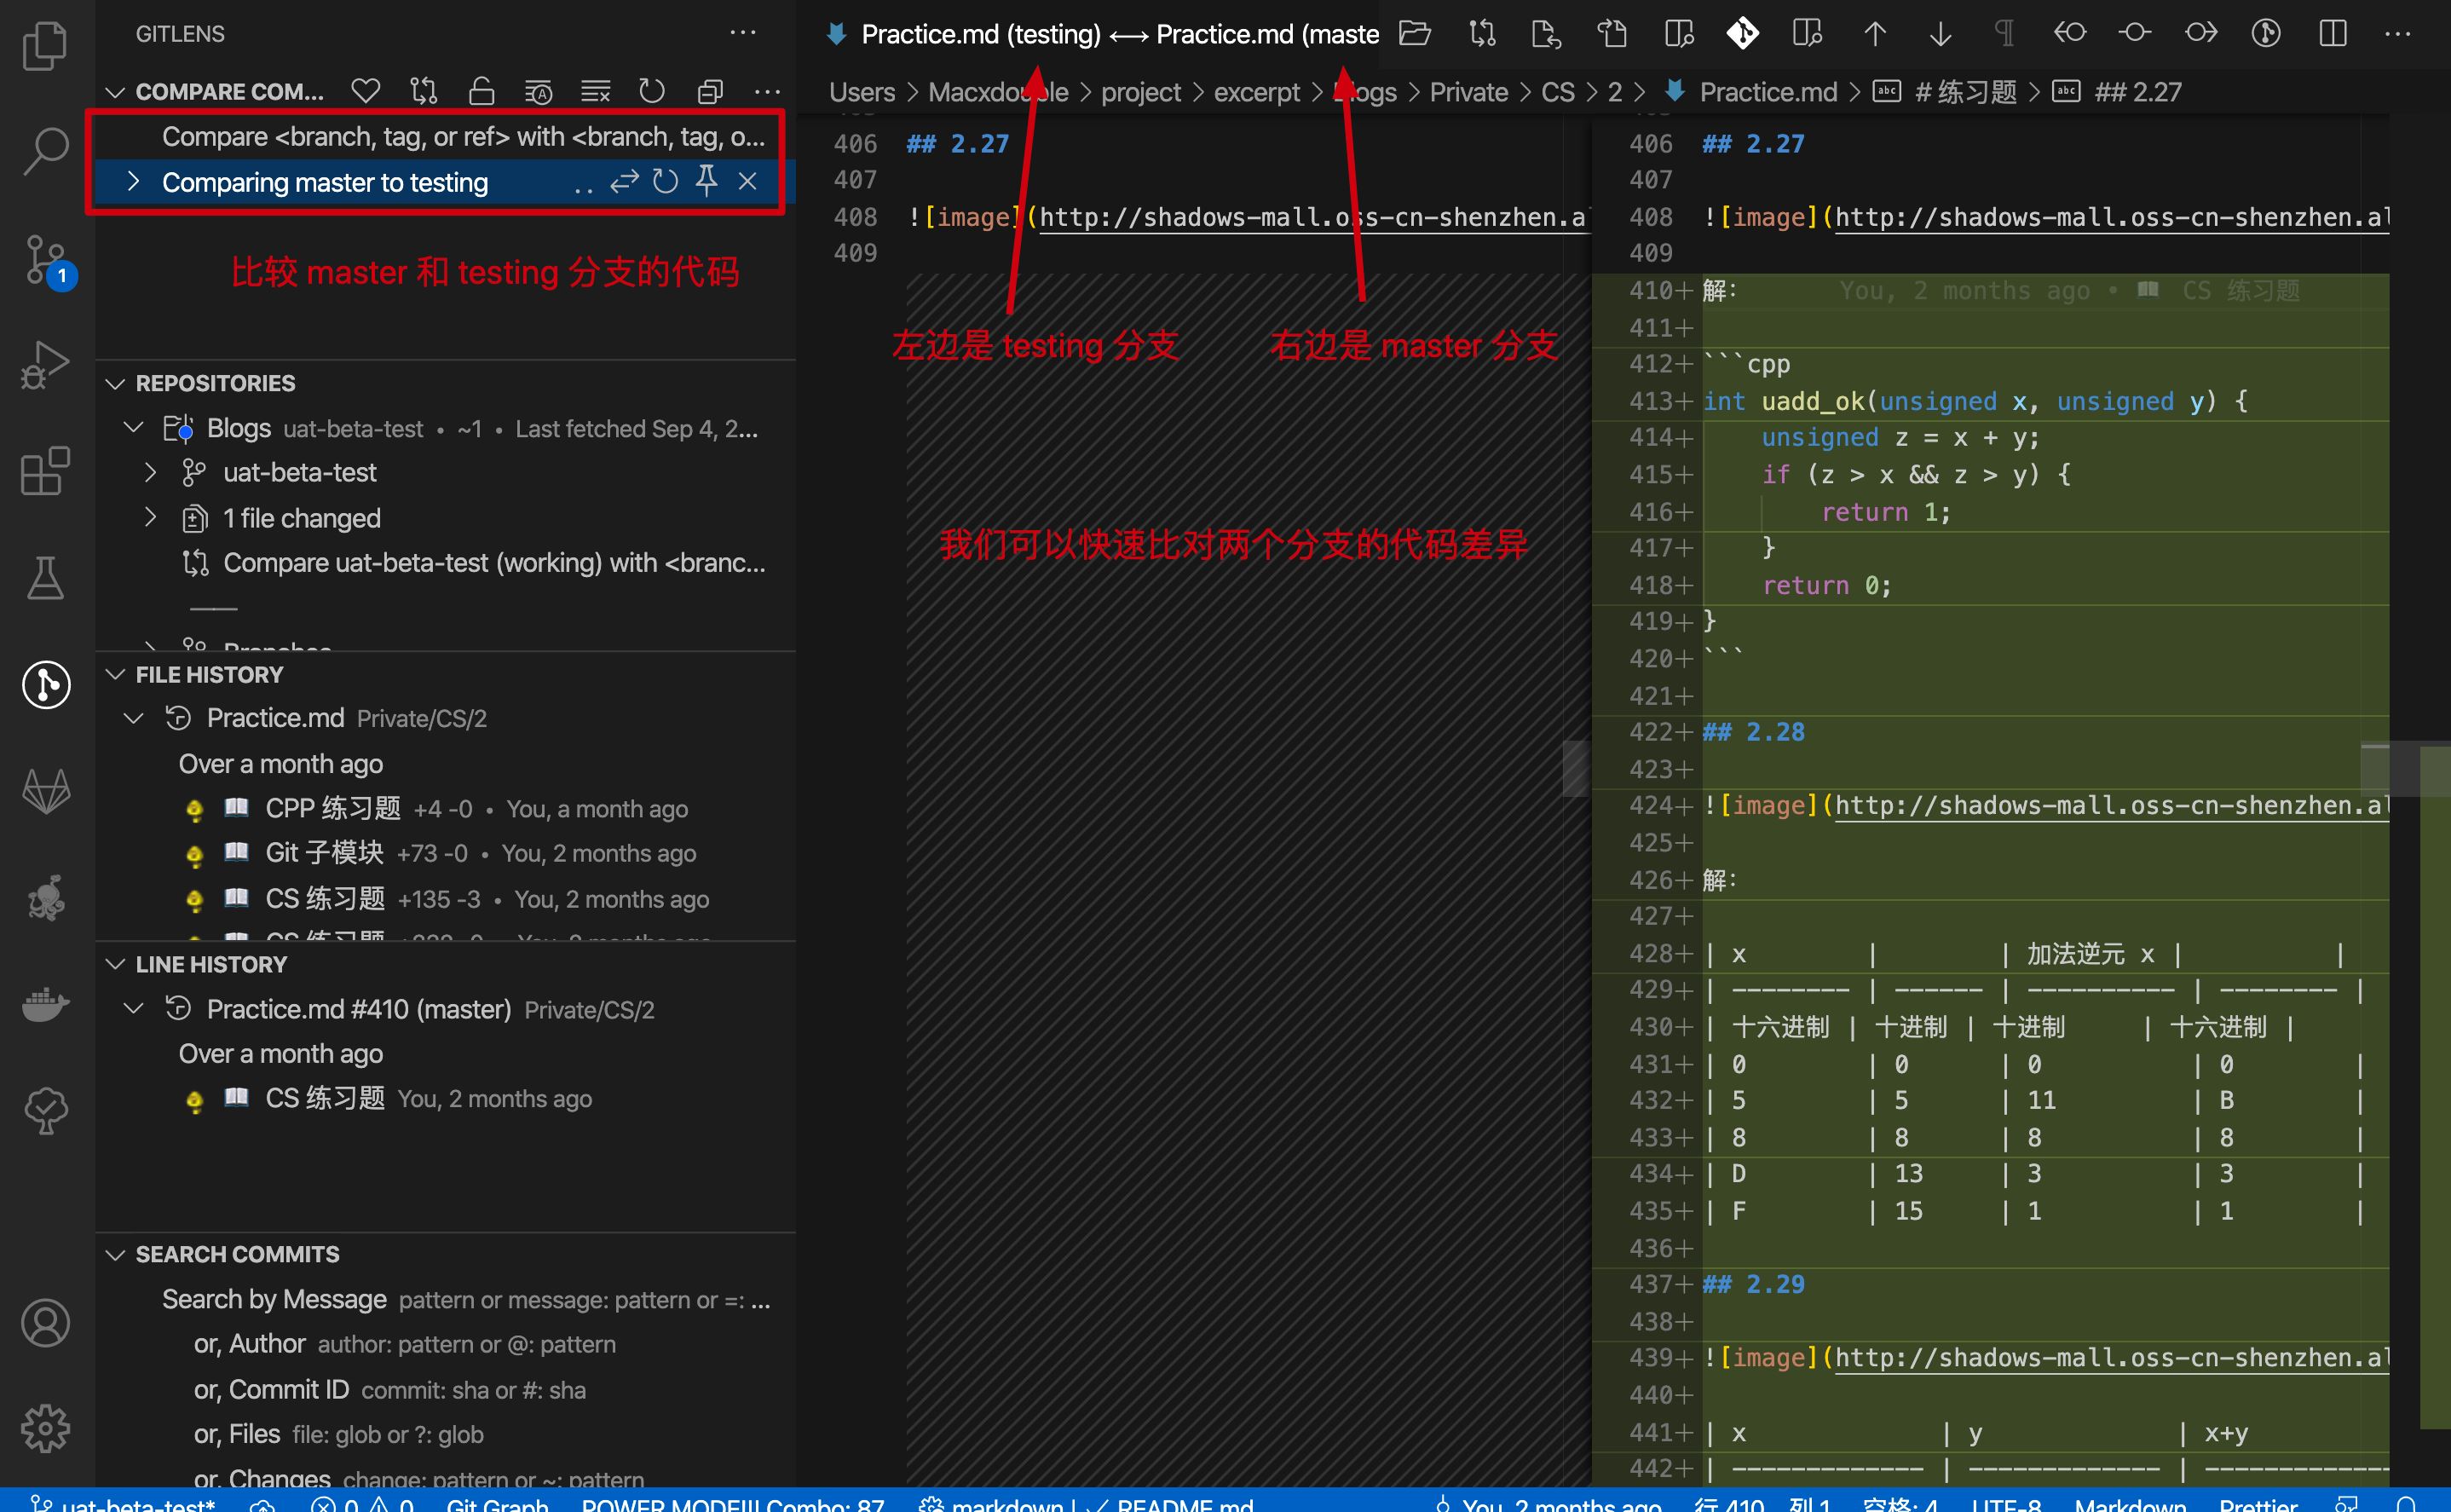Open the Docker view in activity bar
Image resolution: width=2451 pixels, height=1512 pixels.
[x=45, y=1003]
